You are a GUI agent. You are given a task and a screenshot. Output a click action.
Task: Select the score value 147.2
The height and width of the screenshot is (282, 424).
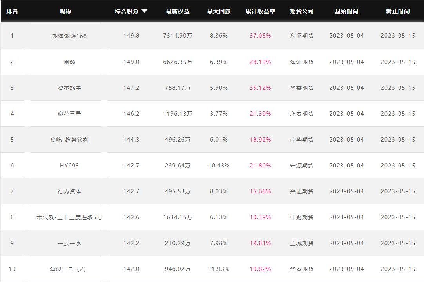[131, 88]
